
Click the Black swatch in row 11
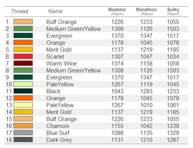pos(23,91)
